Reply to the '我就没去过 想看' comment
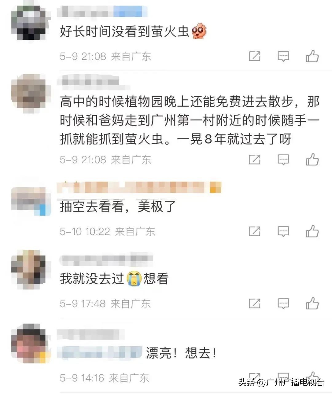The width and height of the screenshot is (332, 394). 283,304
